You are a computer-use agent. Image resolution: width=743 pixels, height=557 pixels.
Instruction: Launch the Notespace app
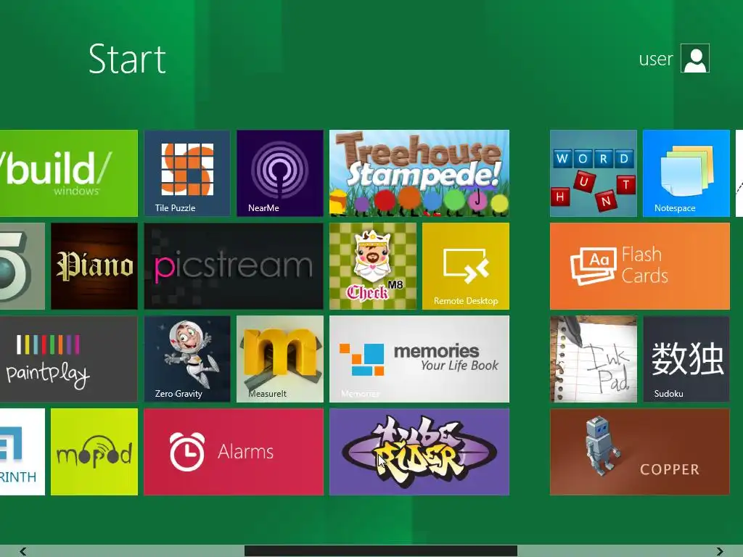pyautogui.click(x=686, y=173)
